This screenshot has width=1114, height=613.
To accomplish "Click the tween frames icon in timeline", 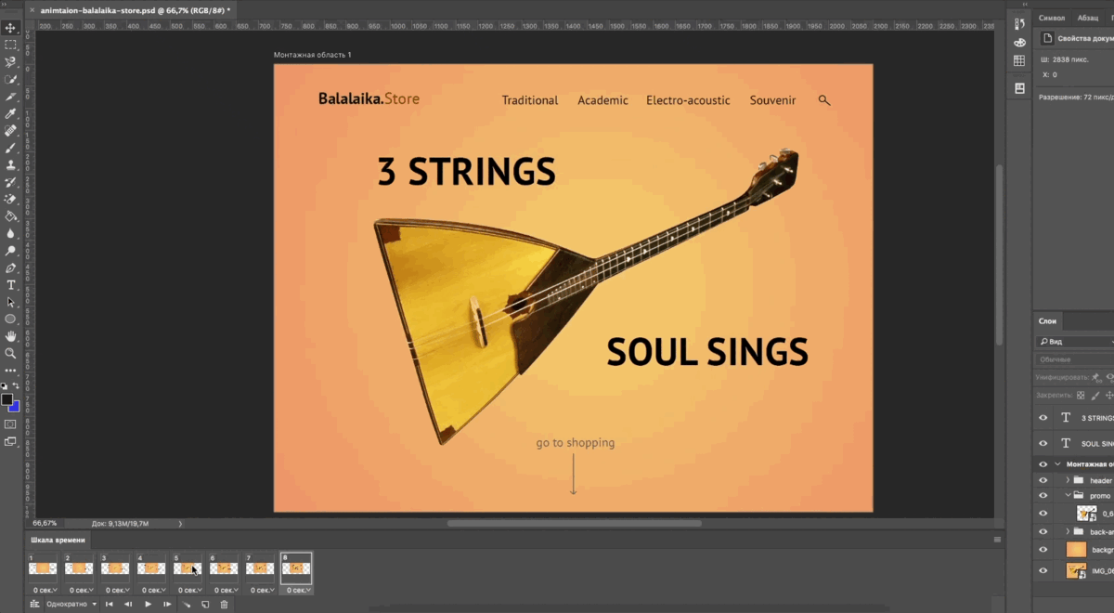I will pyautogui.click(x=187, y=605).
